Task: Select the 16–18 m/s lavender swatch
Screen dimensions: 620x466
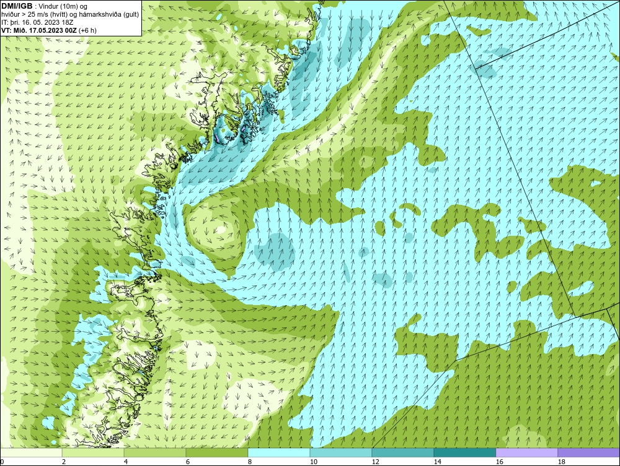Action: [x=526, y=452]
